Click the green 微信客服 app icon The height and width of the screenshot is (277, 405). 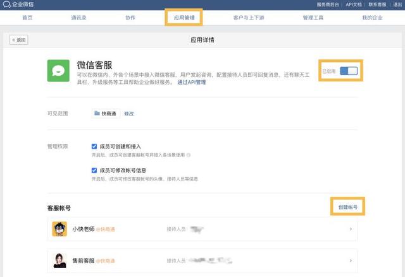pyautogui.click(x=58, y=71)
